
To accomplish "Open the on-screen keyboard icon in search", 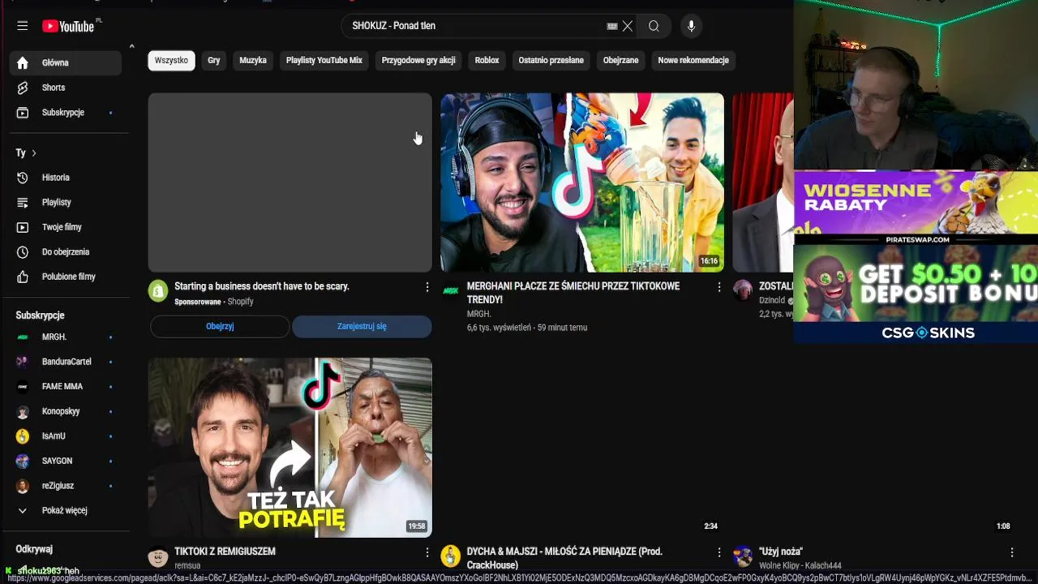I will pyautogui.click(x=612, y=26).
